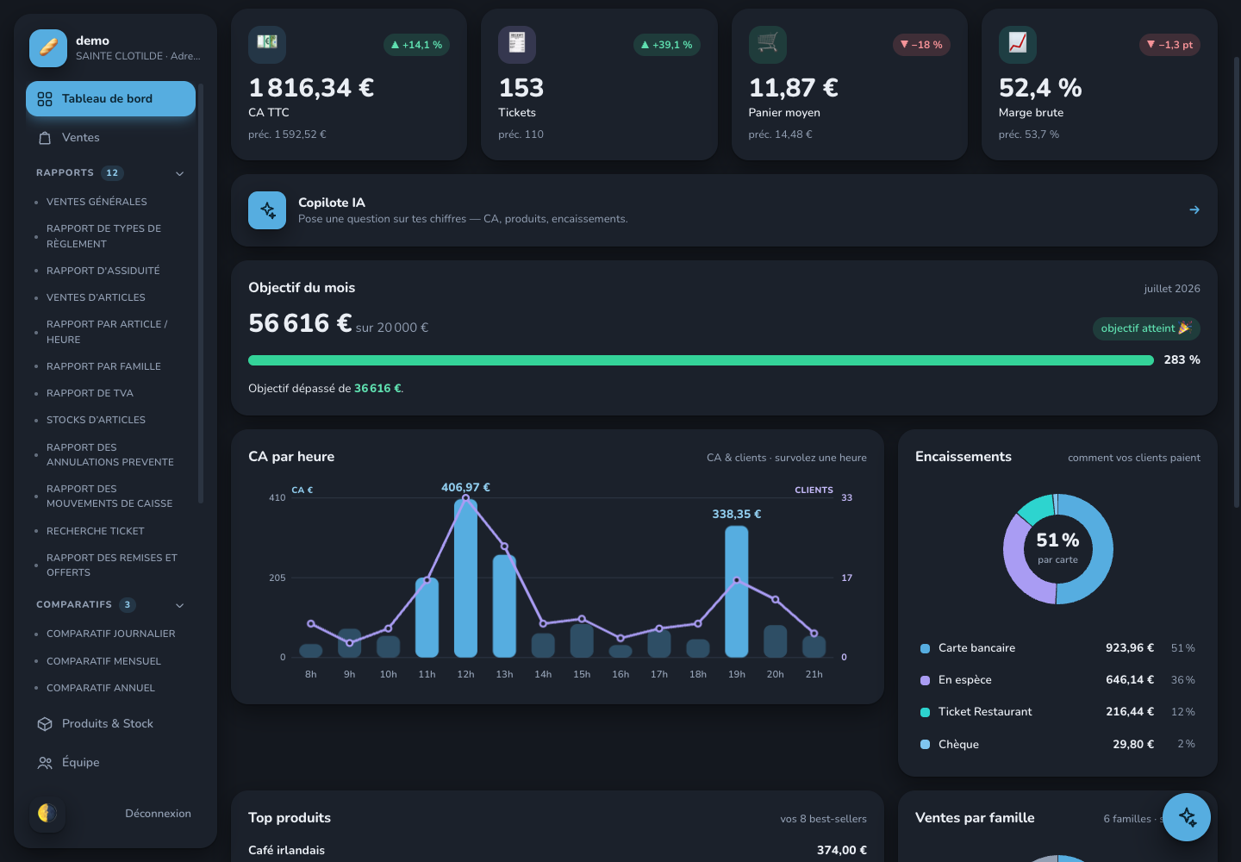
Task: Collapse the COMPARATIFS section chevron
Action: (180, 605)
